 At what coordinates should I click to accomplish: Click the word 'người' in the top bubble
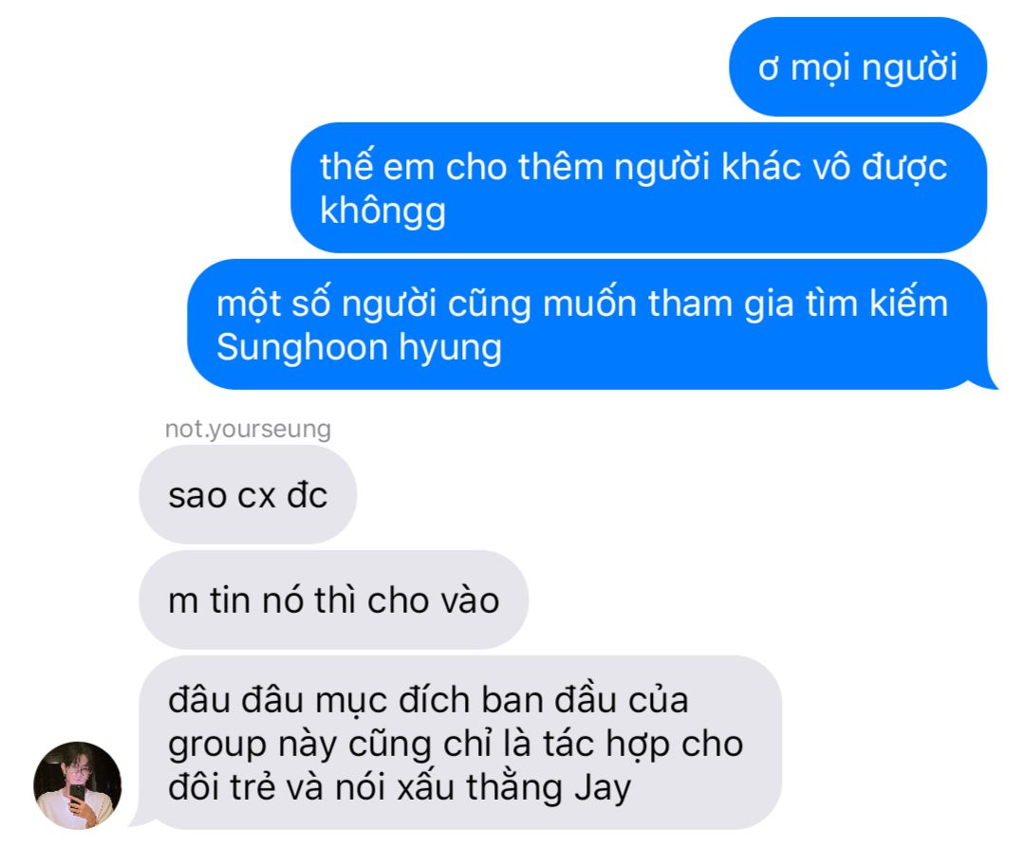909,68
